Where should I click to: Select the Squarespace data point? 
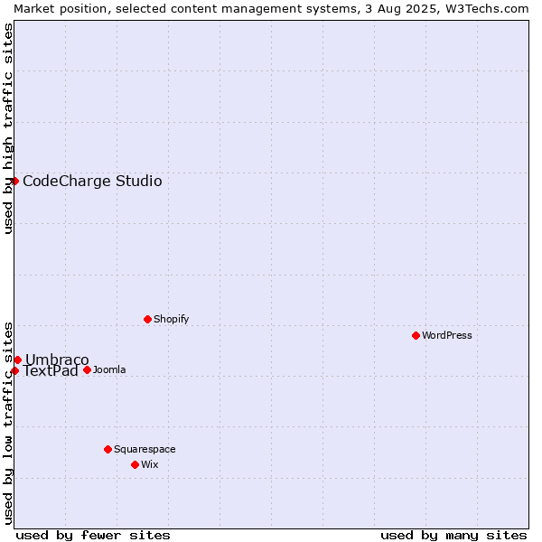click(107, 449)
